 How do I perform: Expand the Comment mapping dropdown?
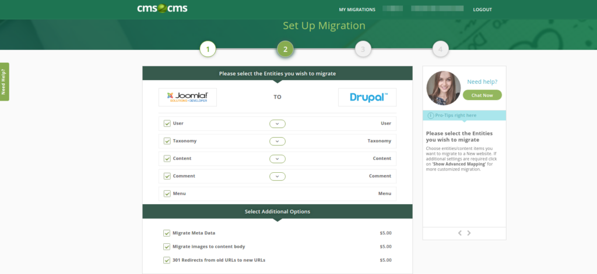(277, 176)
